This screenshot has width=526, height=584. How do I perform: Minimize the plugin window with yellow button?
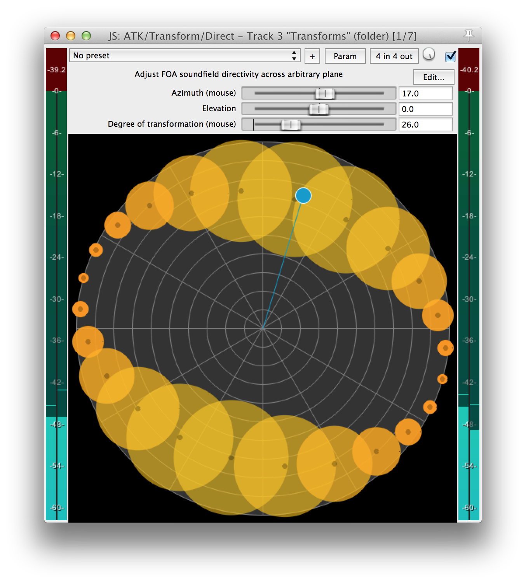tap(71, 36)
